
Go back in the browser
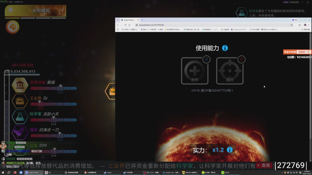[x=118, y=25]
